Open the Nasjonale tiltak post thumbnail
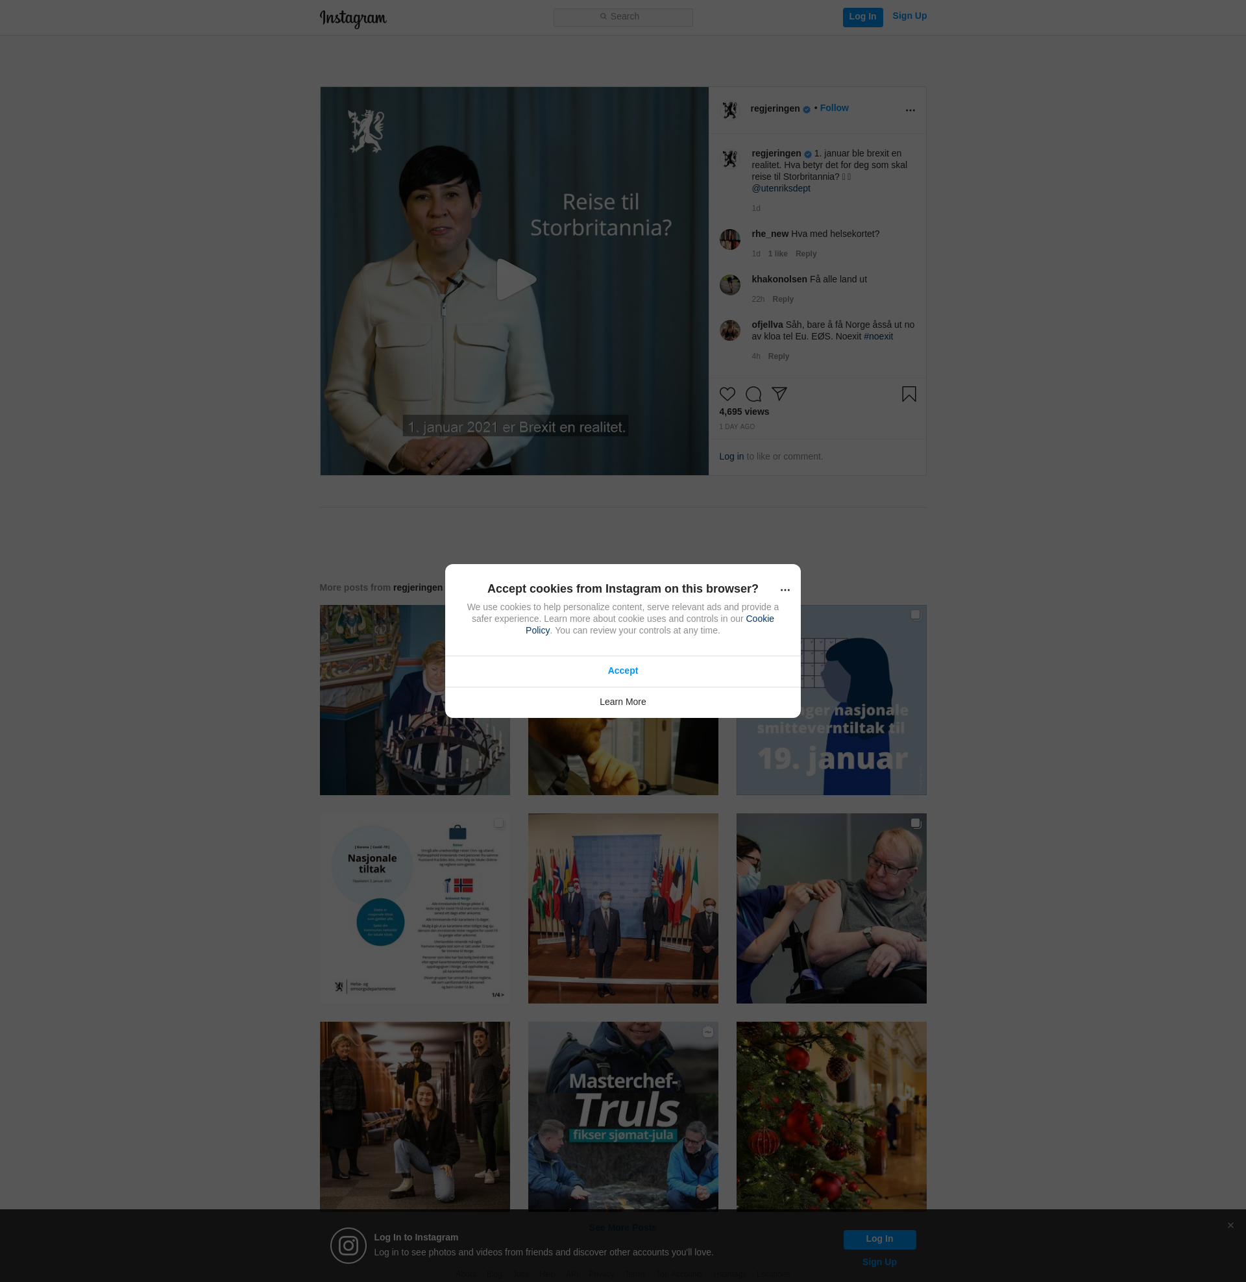This screenshot has height=1282, width=1246. coord(414,908)
